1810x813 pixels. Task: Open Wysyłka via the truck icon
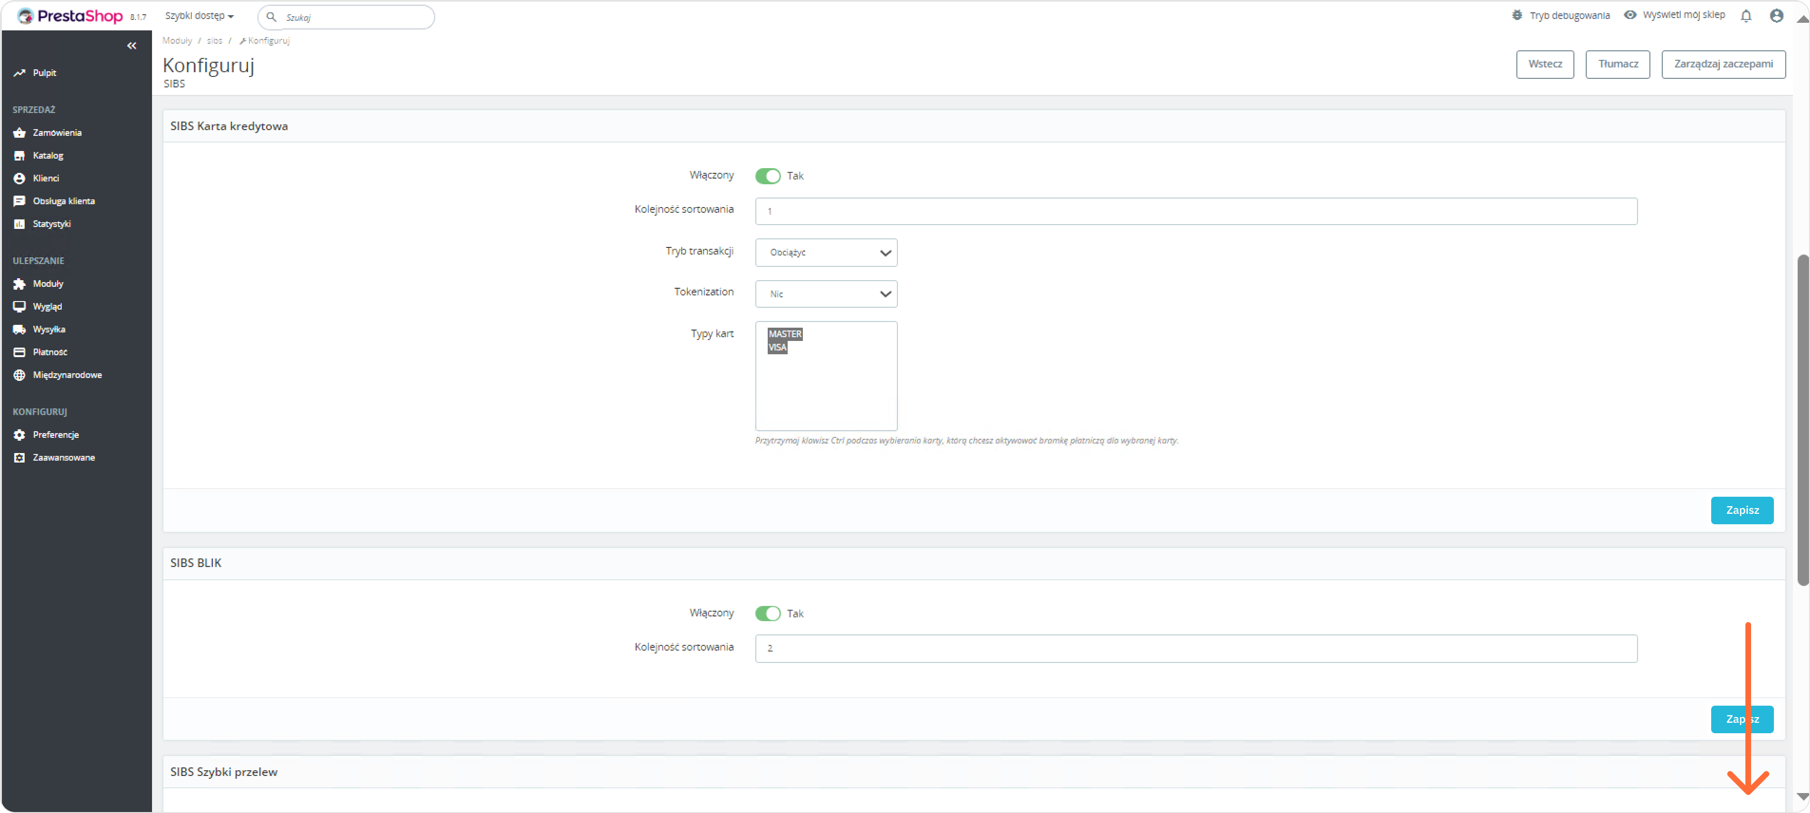(19, 329)
